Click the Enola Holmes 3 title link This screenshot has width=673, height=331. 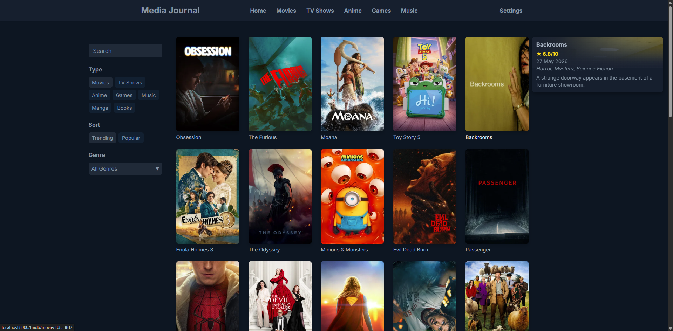pyautogui.click(x=195, y=250)
